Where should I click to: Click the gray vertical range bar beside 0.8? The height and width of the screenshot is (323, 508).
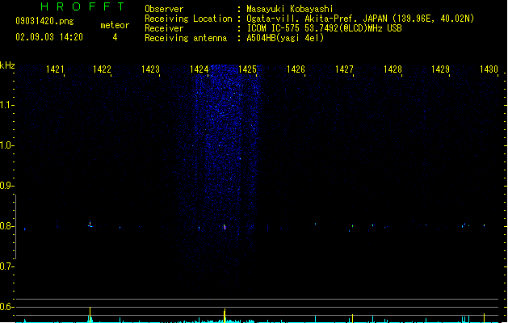15,226
